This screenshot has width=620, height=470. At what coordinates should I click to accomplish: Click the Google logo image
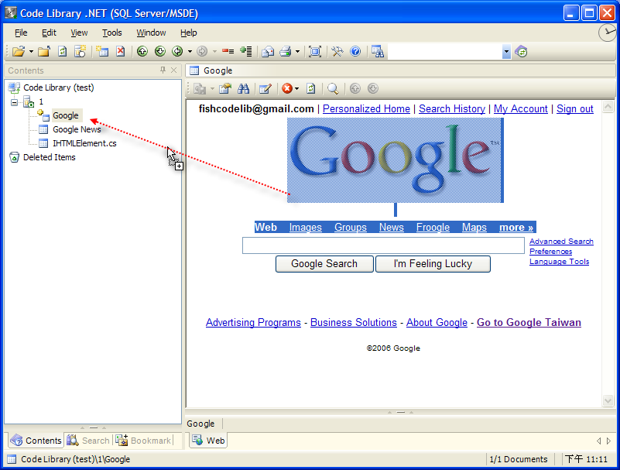tap(395, 160)
